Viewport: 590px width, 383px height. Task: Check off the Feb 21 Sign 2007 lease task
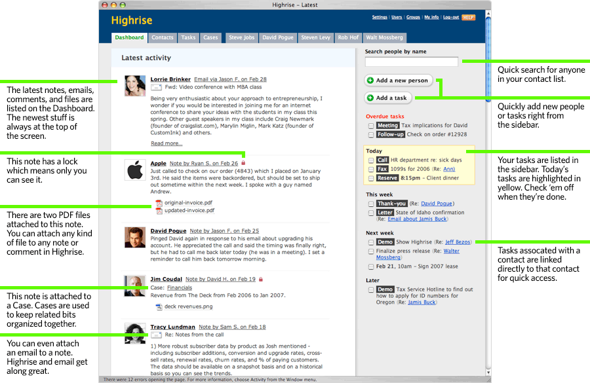pyautogui.click(x=371, y=267)
